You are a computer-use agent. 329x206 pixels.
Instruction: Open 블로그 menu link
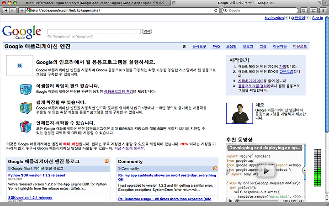248,47
